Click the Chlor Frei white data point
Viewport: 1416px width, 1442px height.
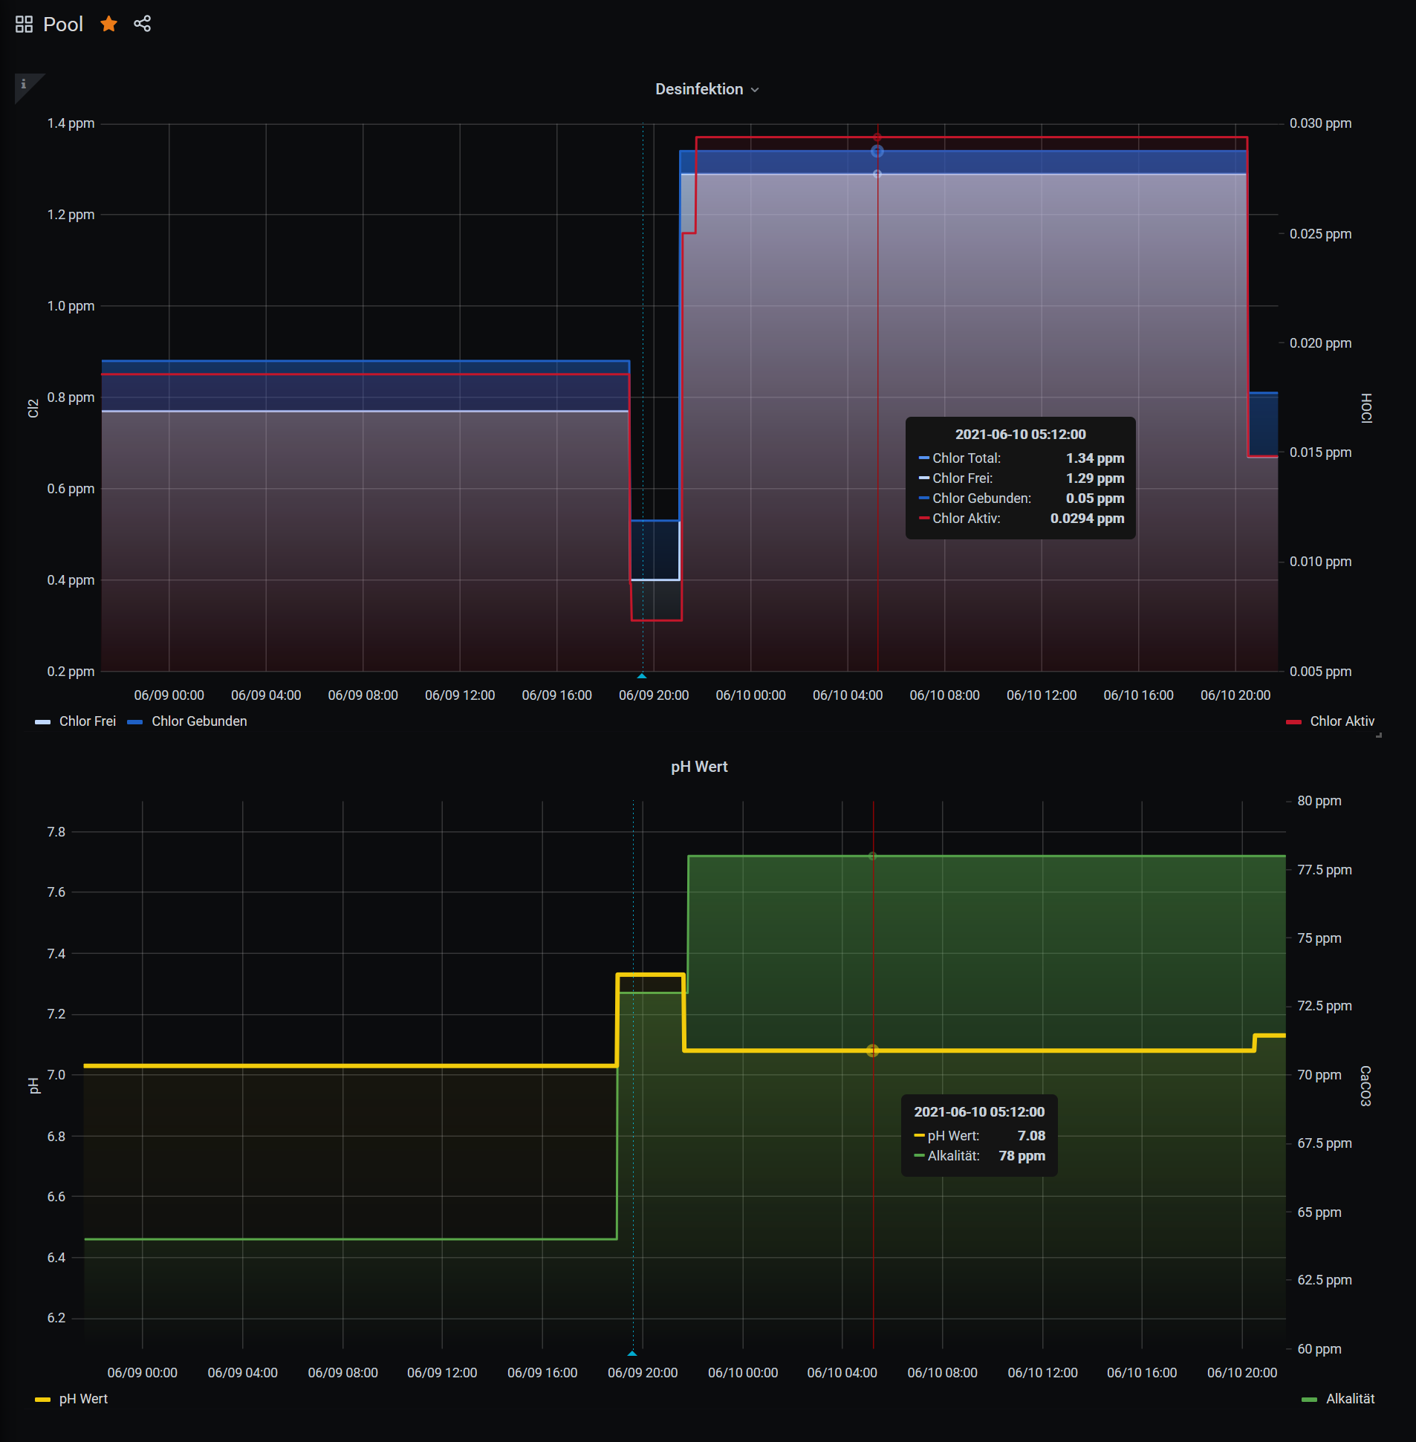tap(877, 174)
